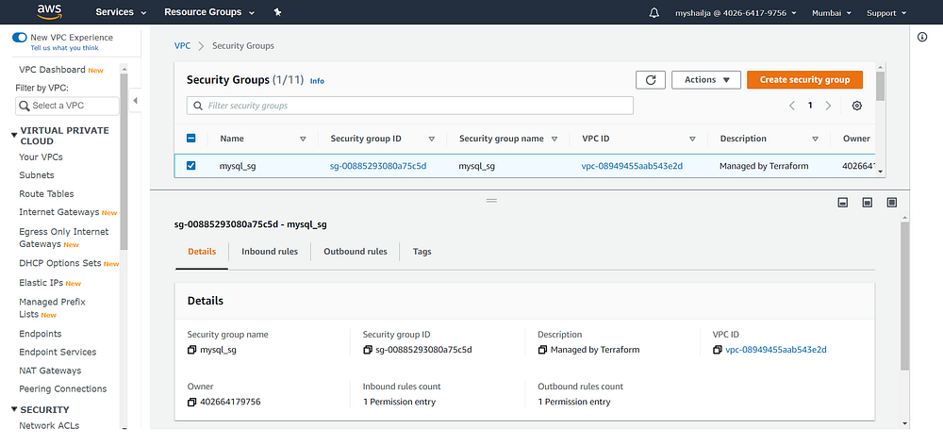Copy the security group ID in Details
The width and height of the screenshot is (943, 445).
pos(368,350)
